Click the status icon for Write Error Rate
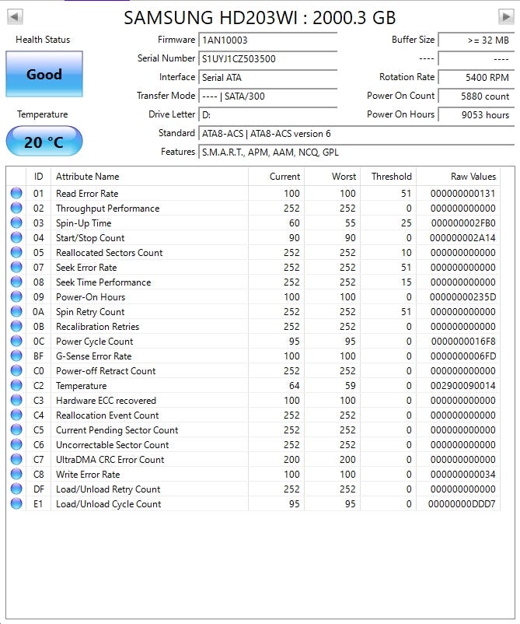520x624 pixels. pyautogui.click(x=16, y=474)
